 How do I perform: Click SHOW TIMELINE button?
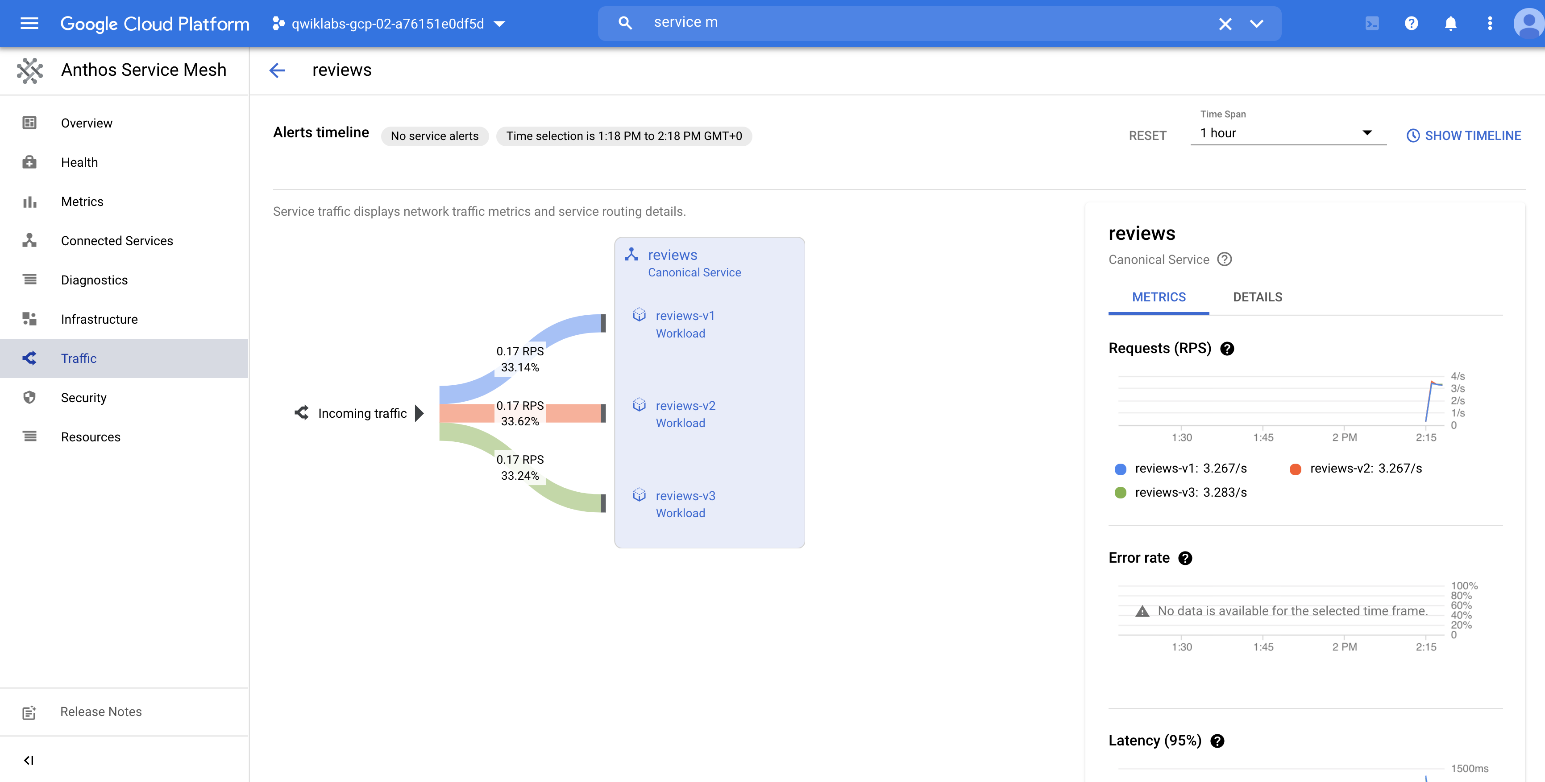[x=1463, y=136]
